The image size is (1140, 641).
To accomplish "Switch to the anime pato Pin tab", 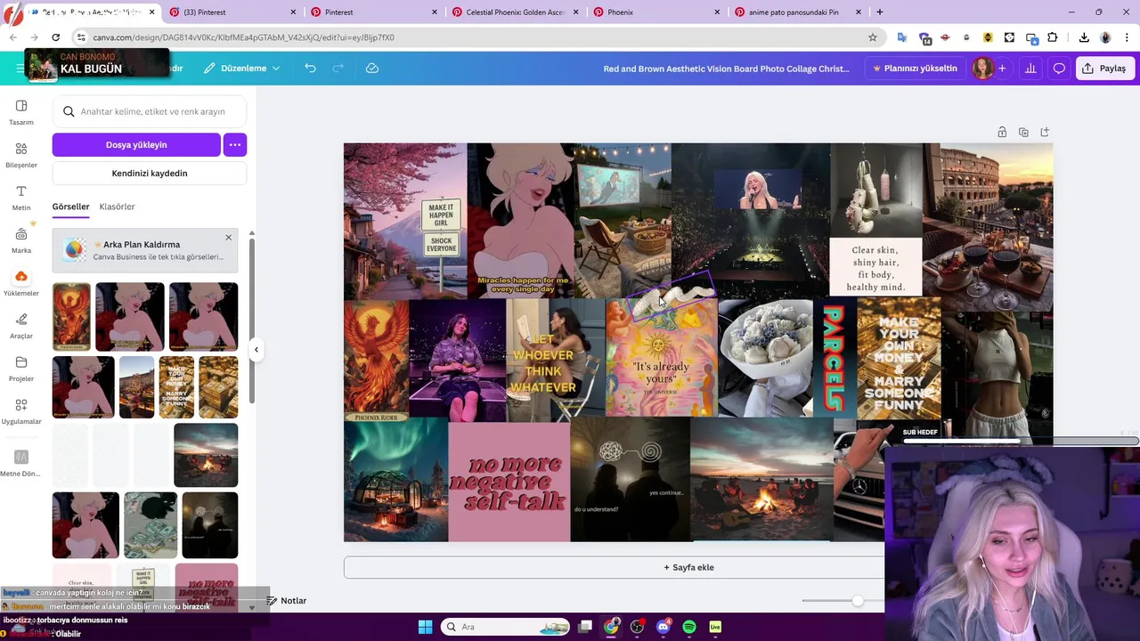I will pos(796,12).
